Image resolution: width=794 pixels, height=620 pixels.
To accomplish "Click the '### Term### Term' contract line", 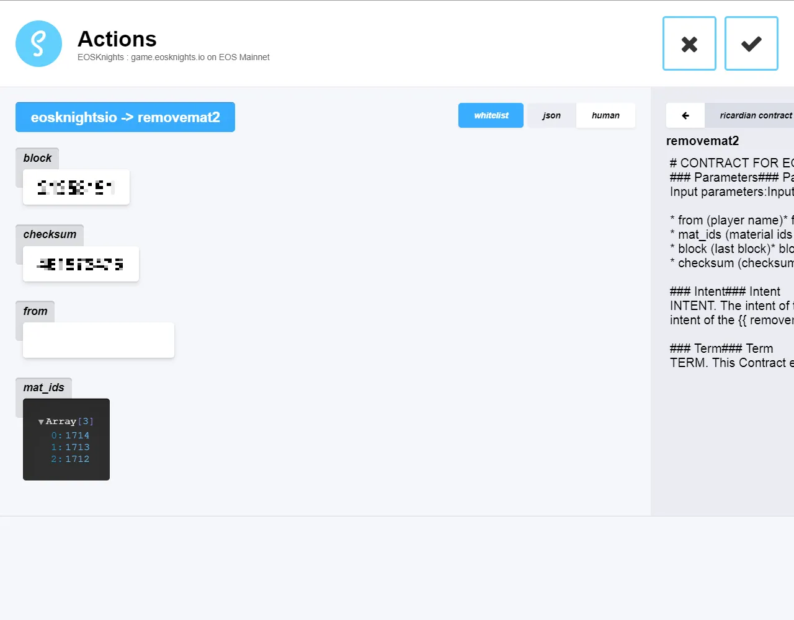I will click(x=721, y=348).
